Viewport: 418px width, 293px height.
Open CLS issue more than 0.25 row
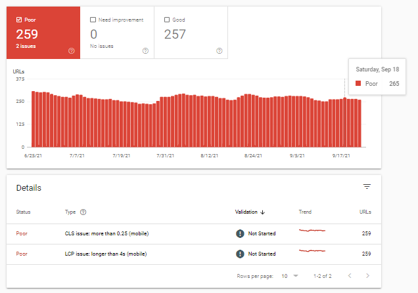[194, 234]
